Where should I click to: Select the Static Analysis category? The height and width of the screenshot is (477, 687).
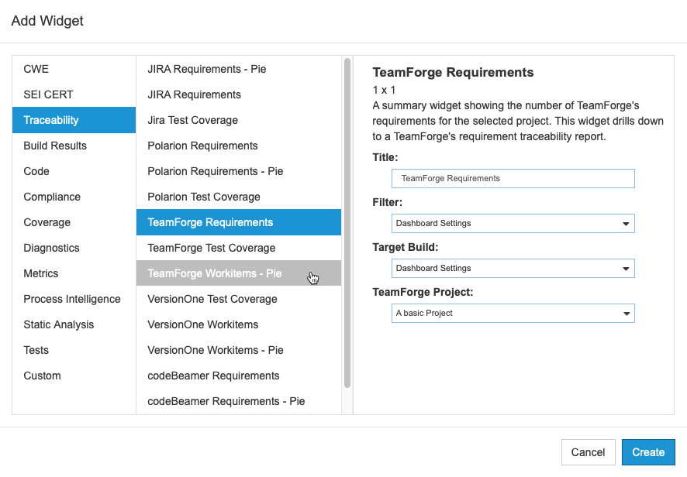(x=74, y=324)
